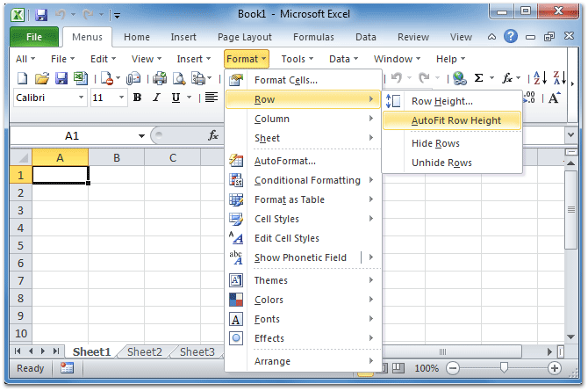Open the Excel Help question mark icon

tap(511, 37)
